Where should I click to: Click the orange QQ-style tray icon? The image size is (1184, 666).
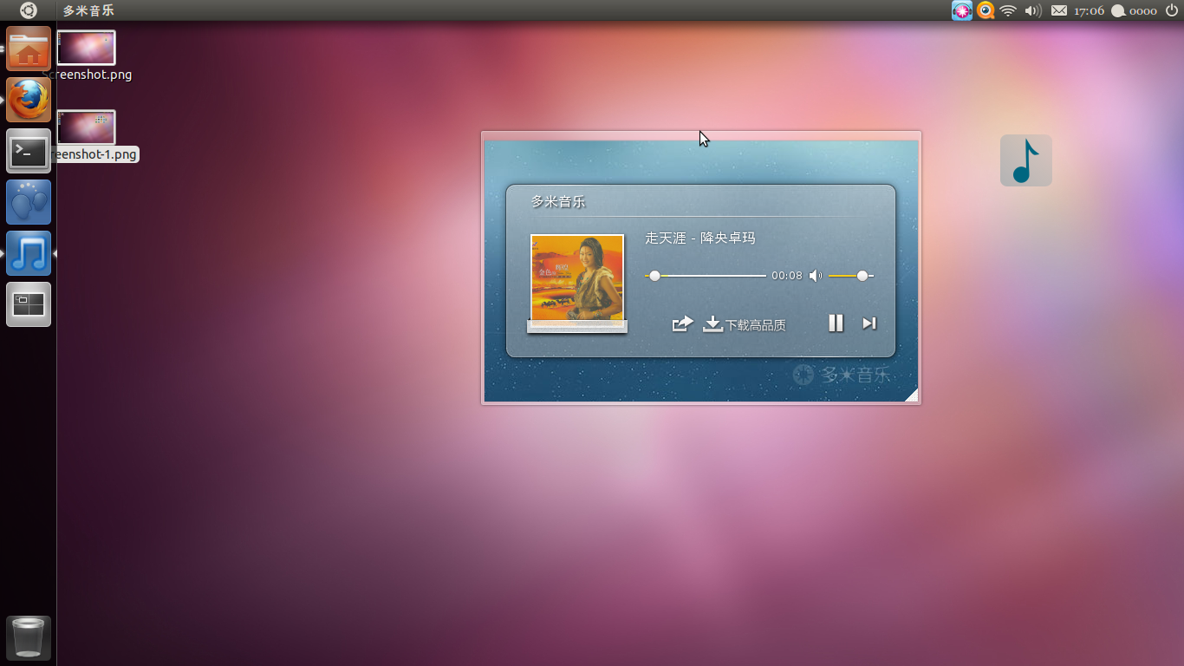tap(986, 10)
